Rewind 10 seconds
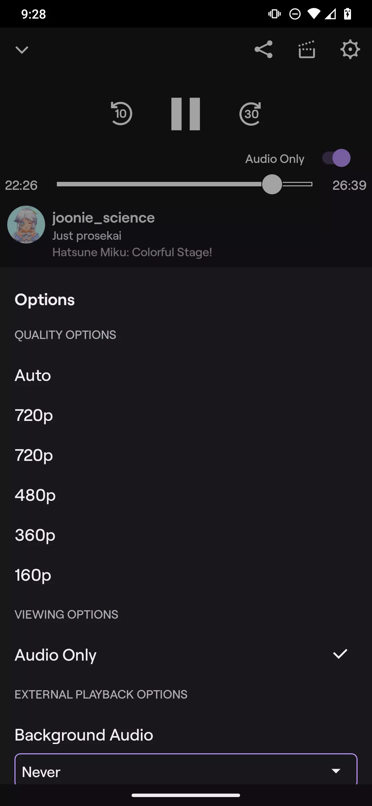This screenshot has width=372, height=806. pos(121,113)
